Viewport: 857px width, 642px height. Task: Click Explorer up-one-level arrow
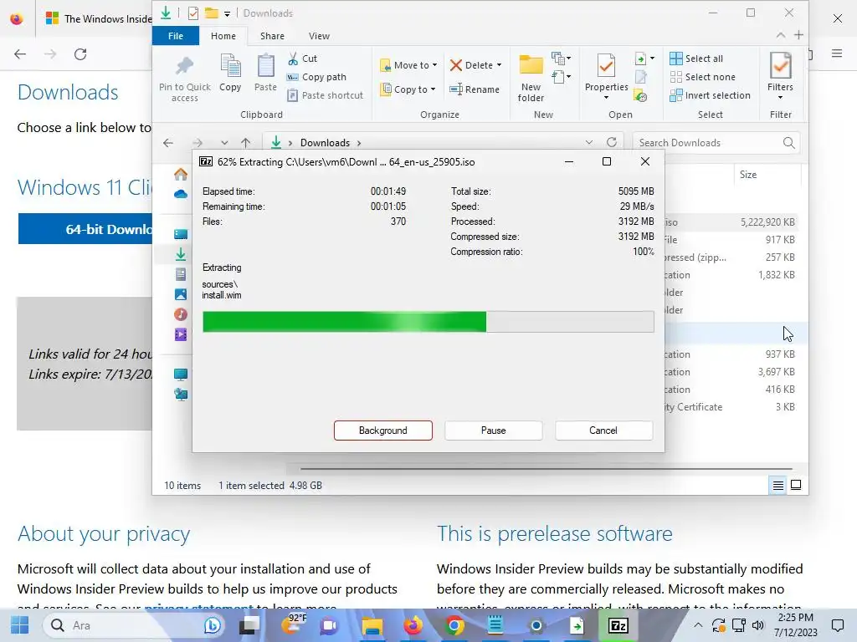tap(245, 142)
